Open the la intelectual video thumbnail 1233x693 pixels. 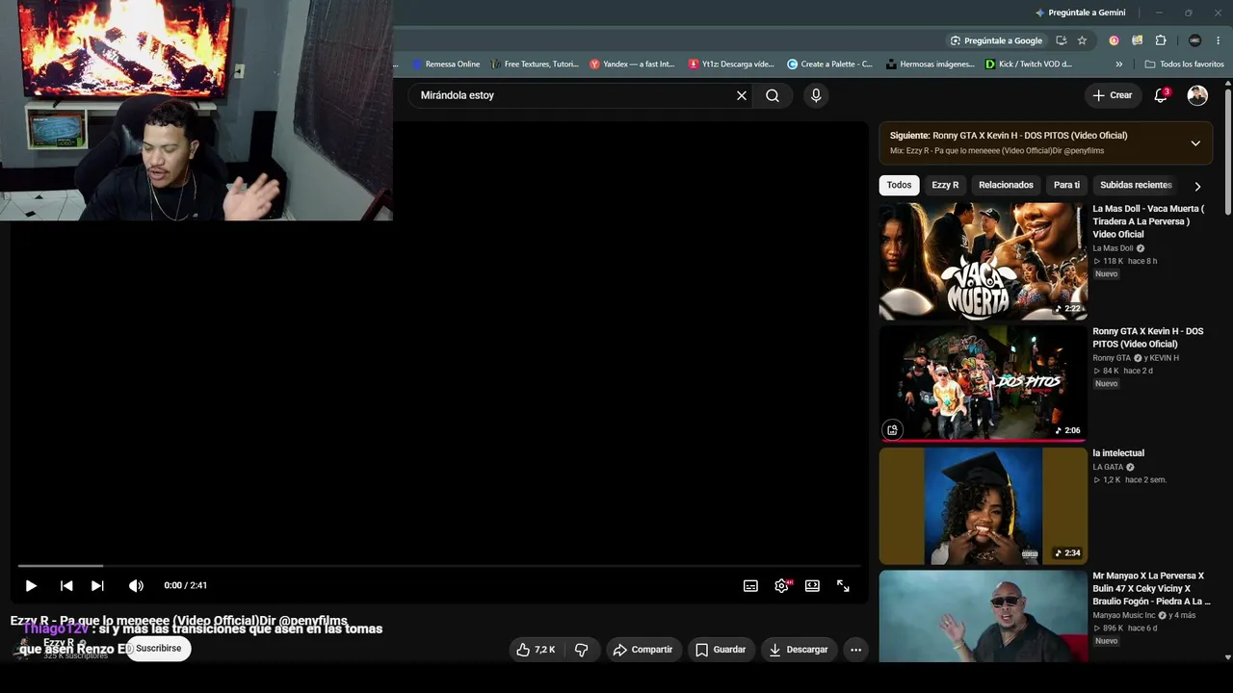[x=983, y=505]
